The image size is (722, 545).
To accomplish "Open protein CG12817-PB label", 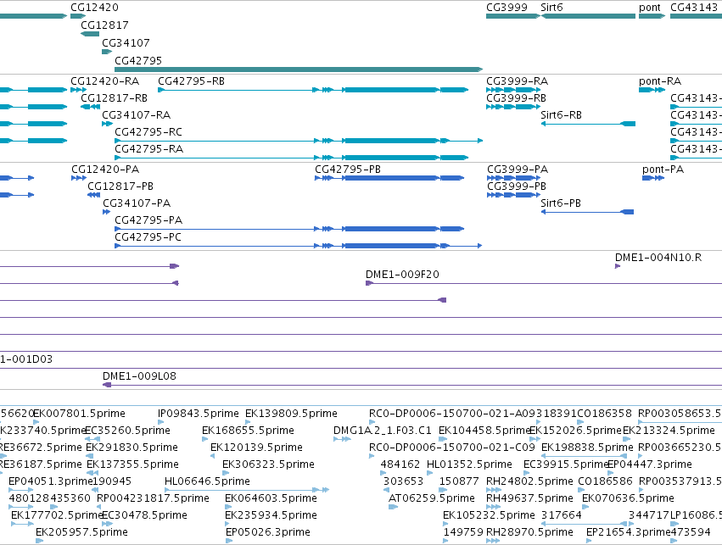I will coord(120,186).
